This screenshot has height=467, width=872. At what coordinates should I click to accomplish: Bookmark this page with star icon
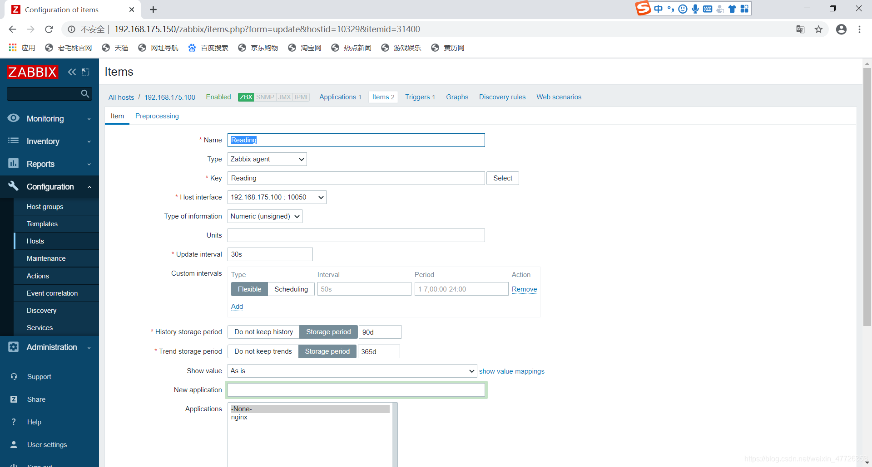tap(818, 29)
